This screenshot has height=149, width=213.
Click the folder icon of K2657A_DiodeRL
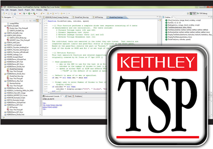5,26
